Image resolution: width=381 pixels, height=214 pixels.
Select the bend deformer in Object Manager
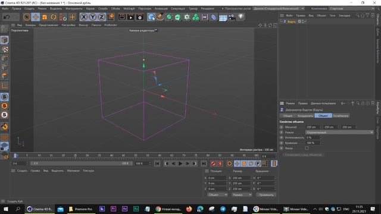click(291, 21)
